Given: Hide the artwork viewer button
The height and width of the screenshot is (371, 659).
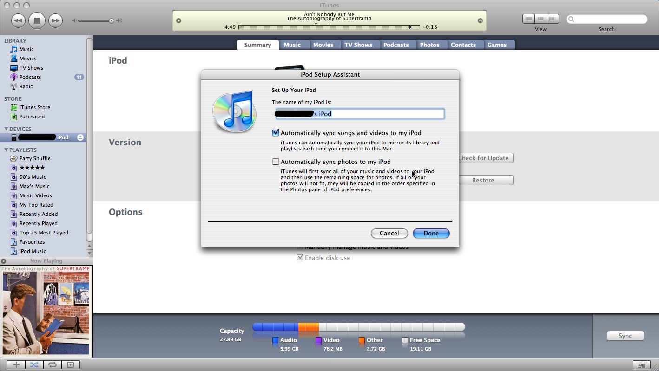Looking at the screenshot, I should 70,365.
